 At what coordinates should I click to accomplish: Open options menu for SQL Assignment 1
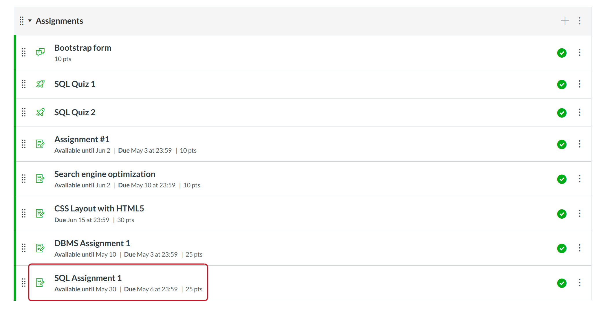click(579, 283)
